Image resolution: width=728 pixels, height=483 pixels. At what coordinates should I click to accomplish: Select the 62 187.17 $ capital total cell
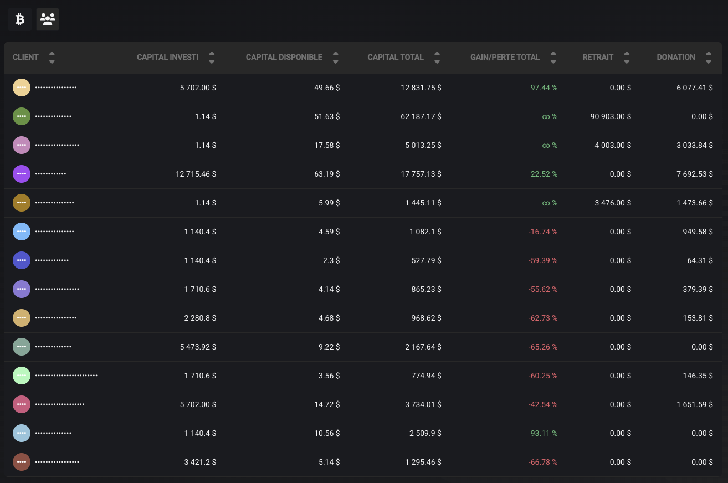(x=419, y=116)
